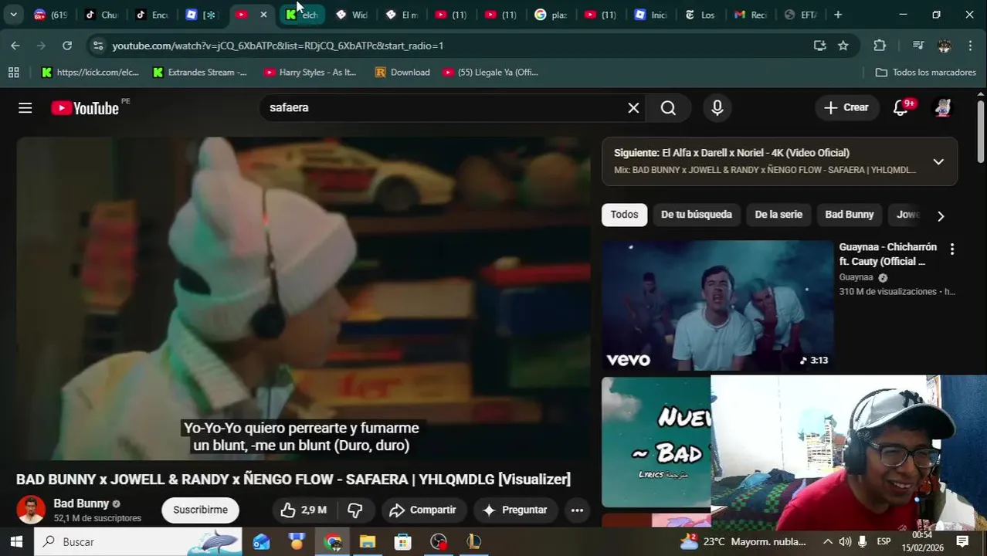Click the Windows taskbar Buscar search box
Screen dimensions: 987x556
click(137, 541)
